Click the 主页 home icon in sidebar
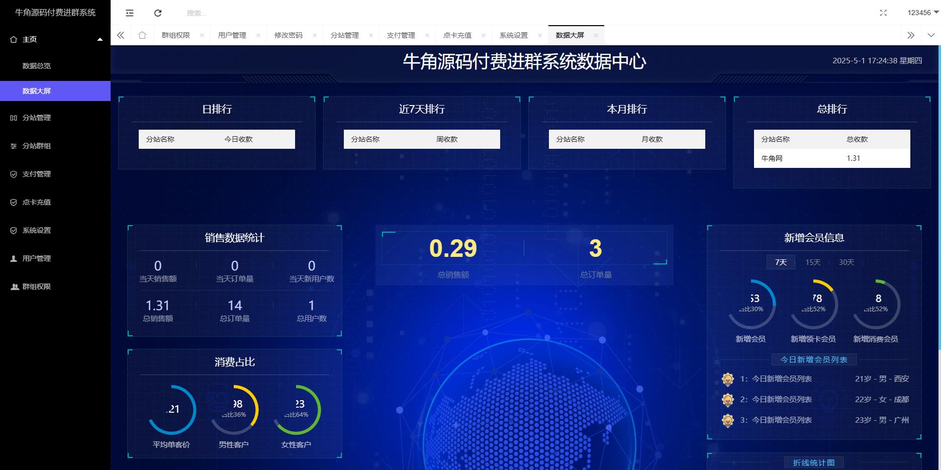Screen dimensions: 941x470 click(14, 39)
